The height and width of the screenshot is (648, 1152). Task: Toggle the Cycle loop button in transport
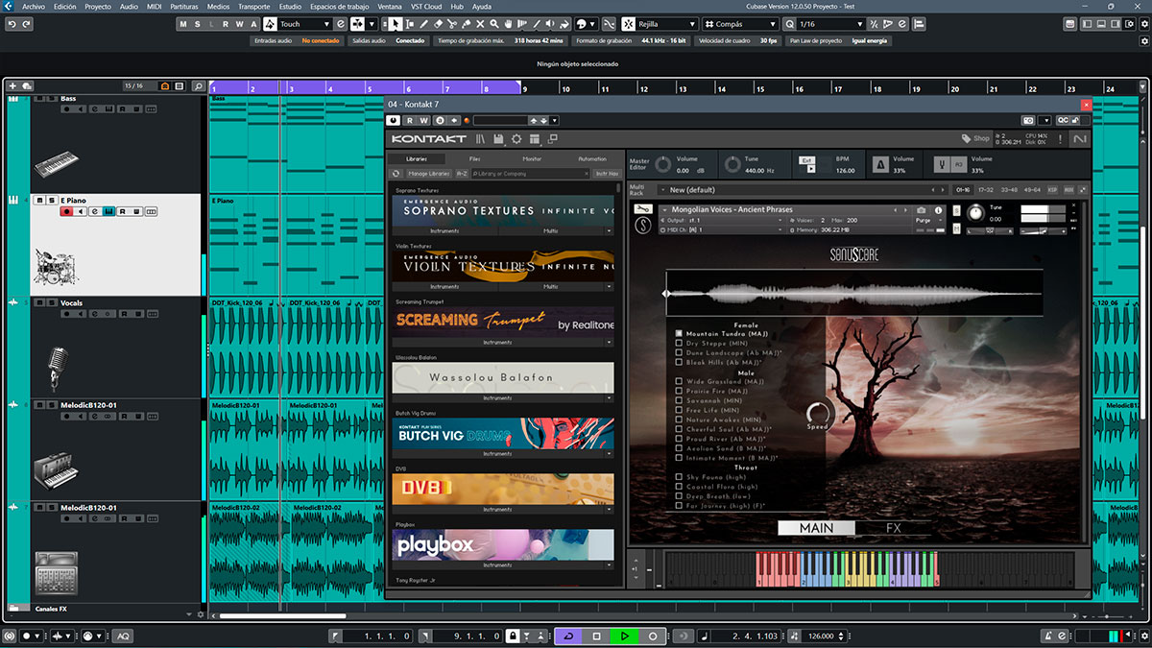(x=568, y=636)
